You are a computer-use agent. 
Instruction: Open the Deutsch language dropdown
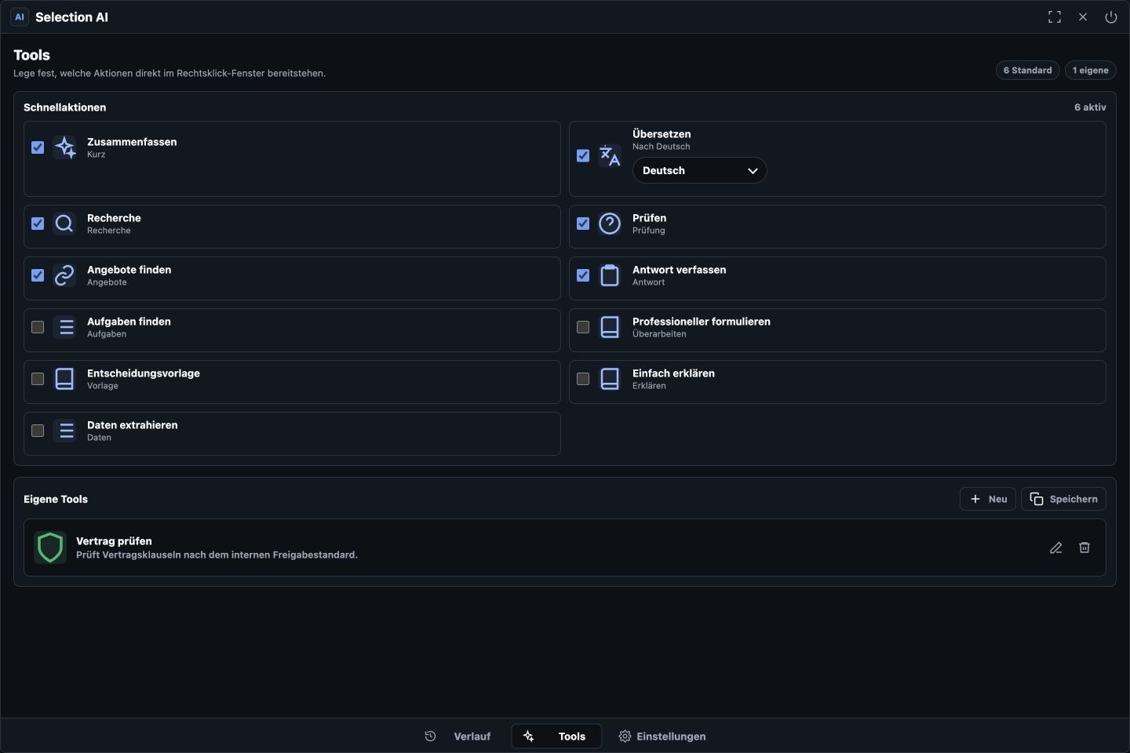pyautogui.click(x=700, y=170)
